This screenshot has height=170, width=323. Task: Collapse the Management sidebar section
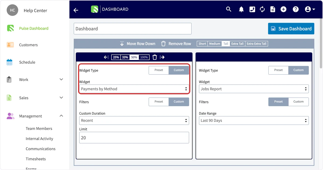[x=61, y=116]
